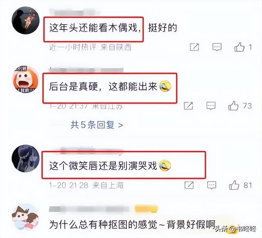The width and height of the screenshot is (262, 238).
Task: Share the 木偶戏 comment via repost icon
Action: (194, 47)
